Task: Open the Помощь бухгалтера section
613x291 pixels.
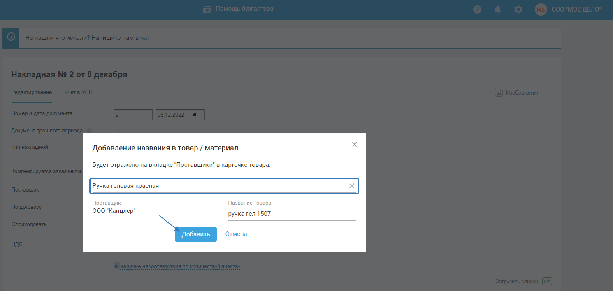Action: pos(238,9)
